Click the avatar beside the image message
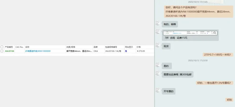This screenshot has height=107, width=235. pos(158,31)
